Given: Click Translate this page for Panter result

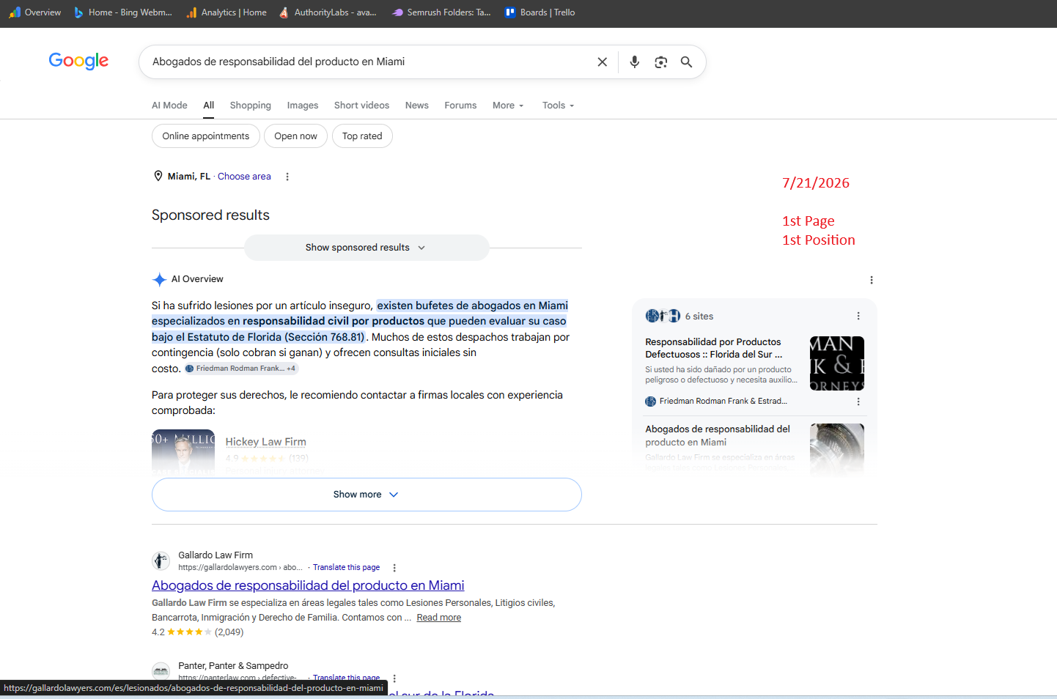Looking at the screenshot, I should click(346, 678).
